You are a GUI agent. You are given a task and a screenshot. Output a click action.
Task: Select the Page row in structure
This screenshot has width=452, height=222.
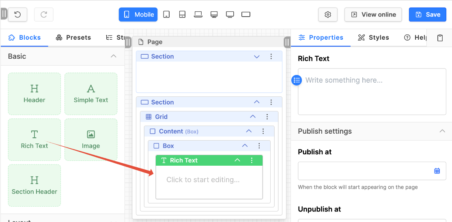[x=209, y=42]
